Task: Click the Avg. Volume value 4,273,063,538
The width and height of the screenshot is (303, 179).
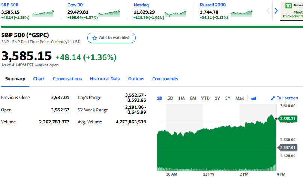Action: [x=131, y=122]
